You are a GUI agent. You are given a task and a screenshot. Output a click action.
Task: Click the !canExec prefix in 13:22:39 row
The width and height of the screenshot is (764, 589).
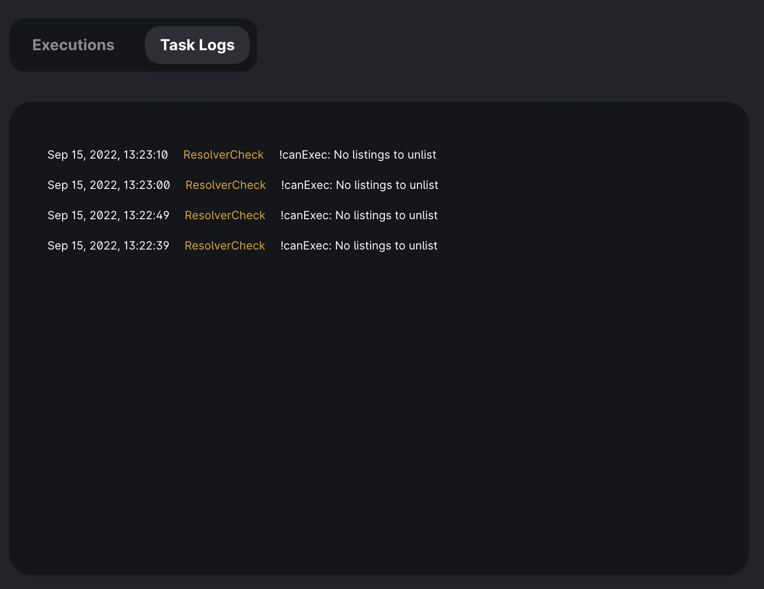point(306,246)
